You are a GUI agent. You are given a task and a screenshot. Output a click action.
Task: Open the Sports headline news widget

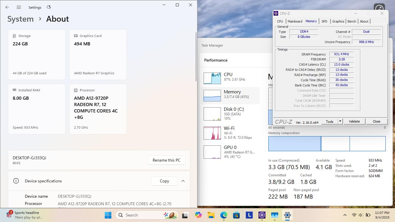pos(25,215)
